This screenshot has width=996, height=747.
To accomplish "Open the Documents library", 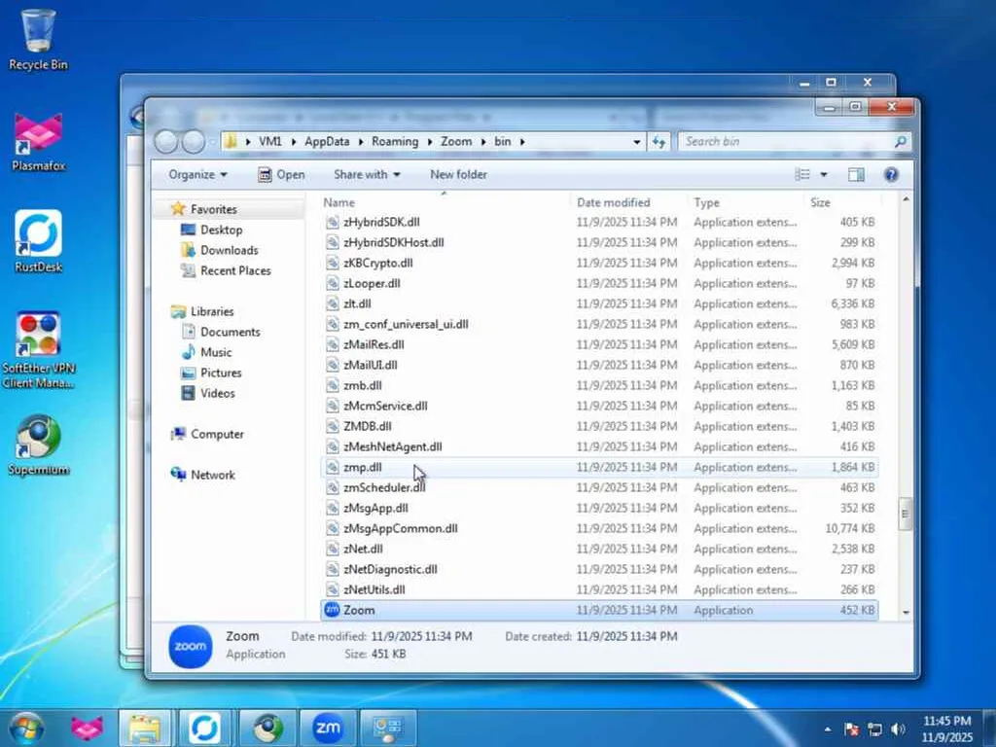I will click(x=230, y=332).
